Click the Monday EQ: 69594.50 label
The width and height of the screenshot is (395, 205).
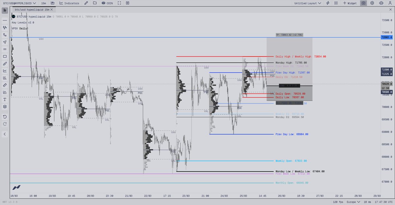[289, 117]
